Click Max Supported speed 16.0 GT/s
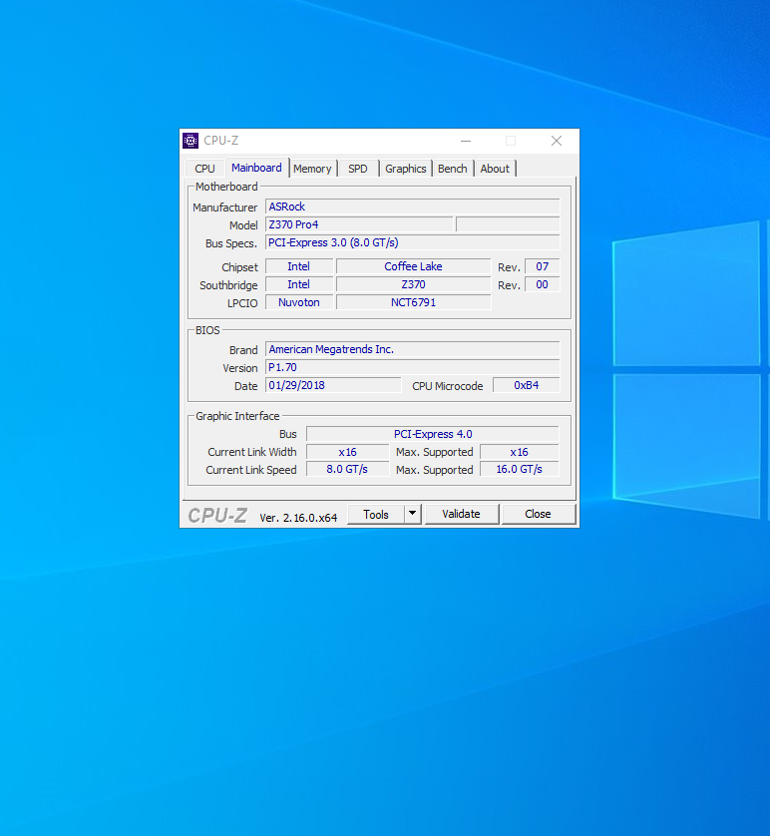The width and height of the screenshot is (770, 836). pyautogui.click(x=520, y=469)
